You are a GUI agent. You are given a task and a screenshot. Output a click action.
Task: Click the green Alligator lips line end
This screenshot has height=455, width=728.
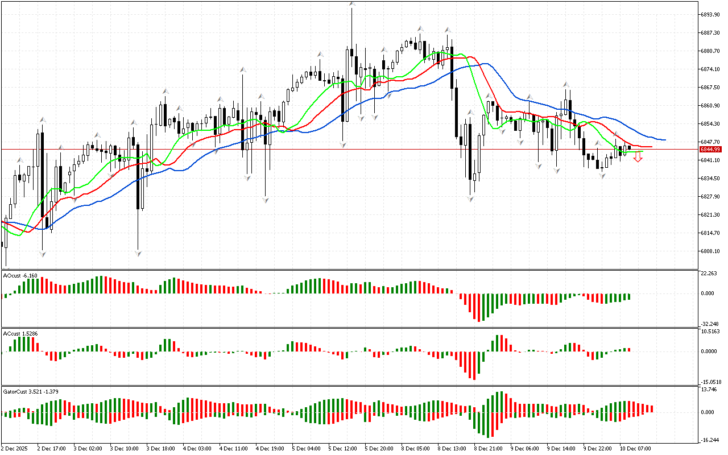click(642, 151)
